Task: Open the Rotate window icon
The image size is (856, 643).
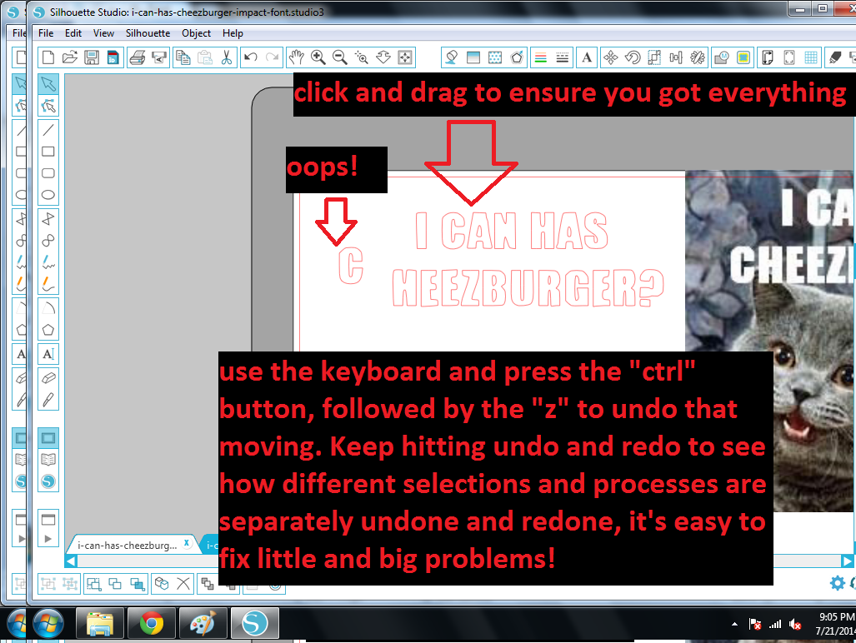Action: [x=633, y=57]
